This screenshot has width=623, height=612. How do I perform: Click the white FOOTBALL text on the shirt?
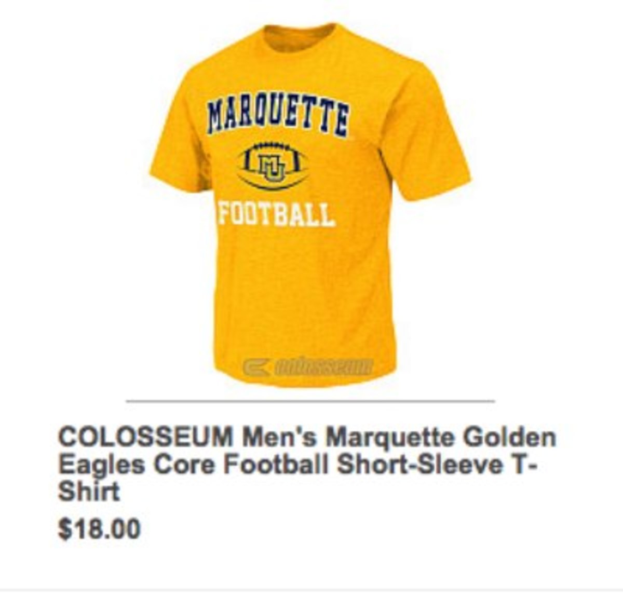(x=276, y=214)
